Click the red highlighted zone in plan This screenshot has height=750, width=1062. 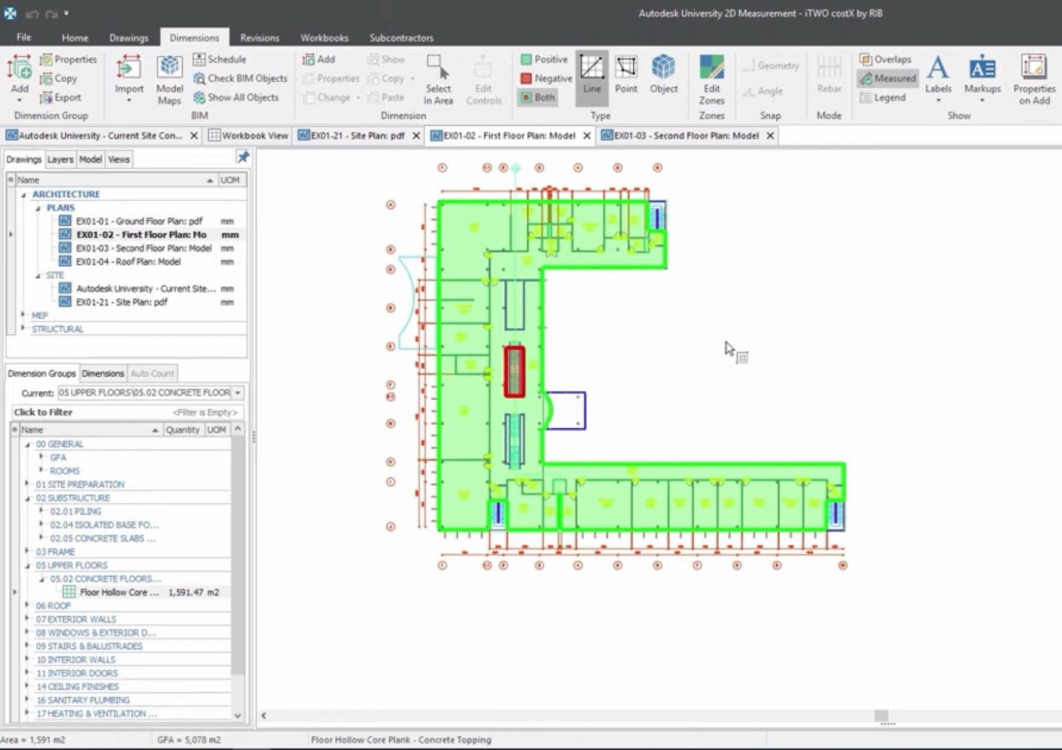pyautogui.click(x=514, y=372)
